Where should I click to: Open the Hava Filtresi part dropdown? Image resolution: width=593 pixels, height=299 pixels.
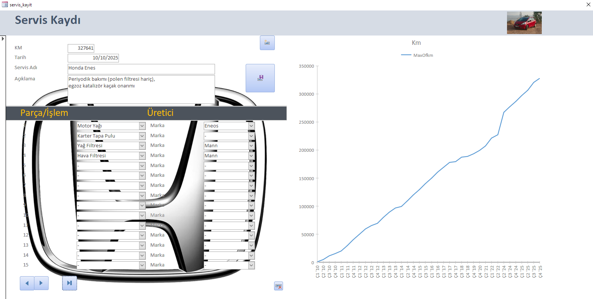click(x=142, y=156)
